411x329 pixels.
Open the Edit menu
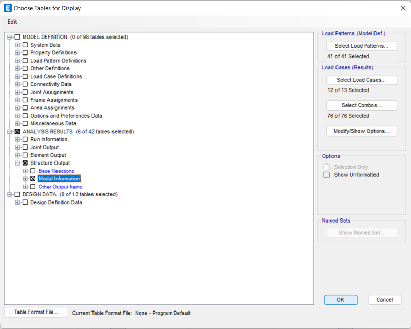12,22
